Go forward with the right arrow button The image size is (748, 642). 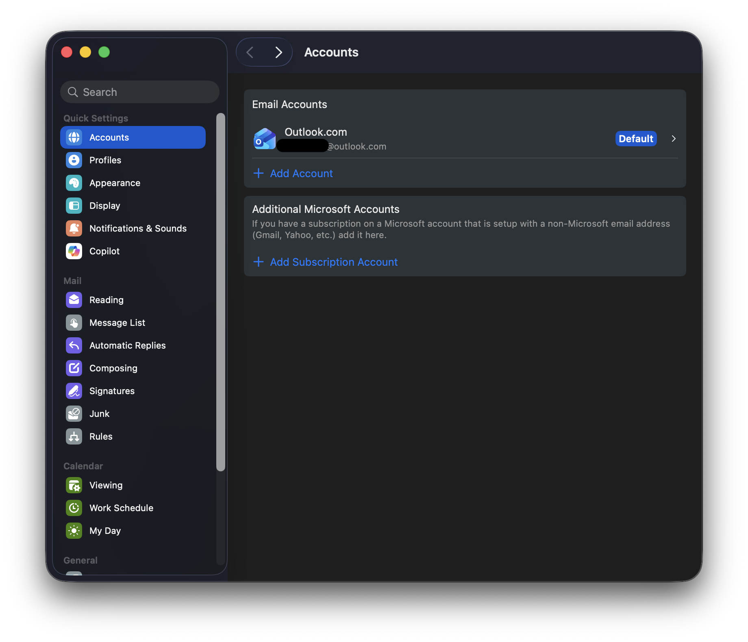278,52
